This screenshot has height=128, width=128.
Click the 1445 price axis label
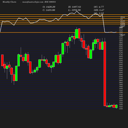click(121, 107)
